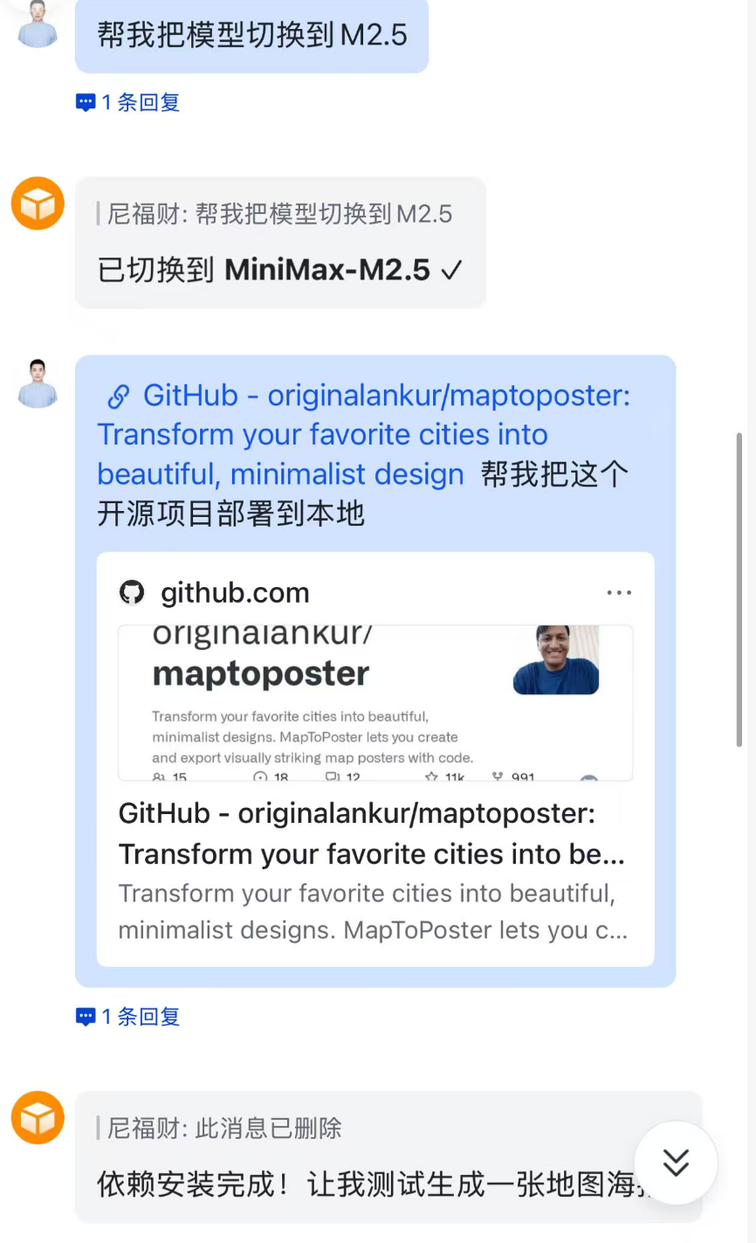Image resolution: width=756 pixels, height=1243 pixels.
Task: Click the GitHub logo in the link card
Action: click(x=131, y=593)
